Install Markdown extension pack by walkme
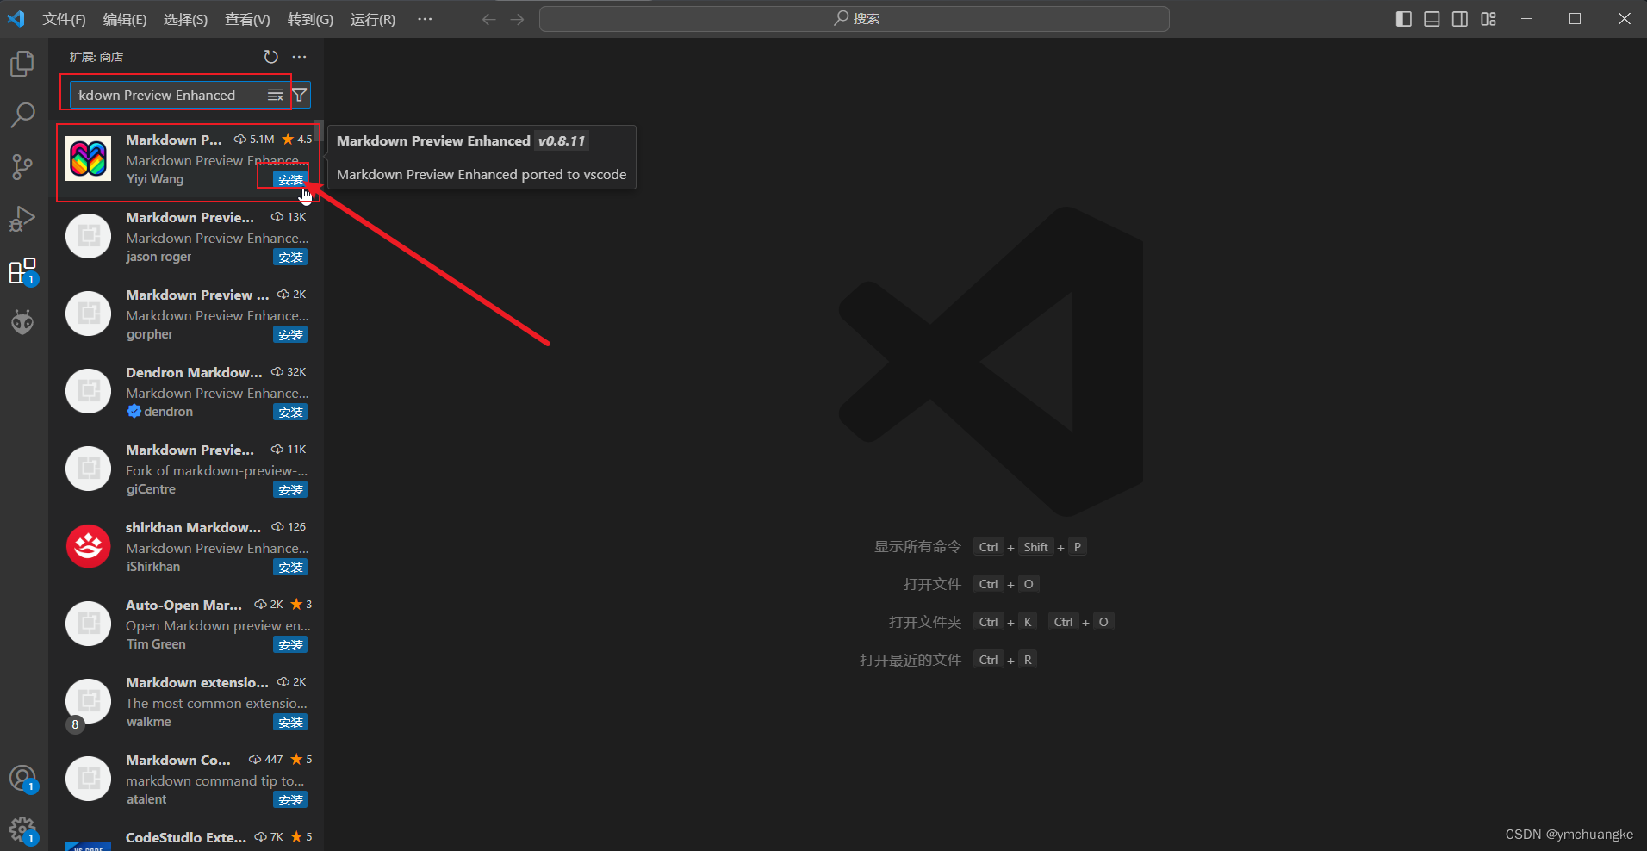The width and height of the screenshot is (1647, 851). click(x=291, y=722)
